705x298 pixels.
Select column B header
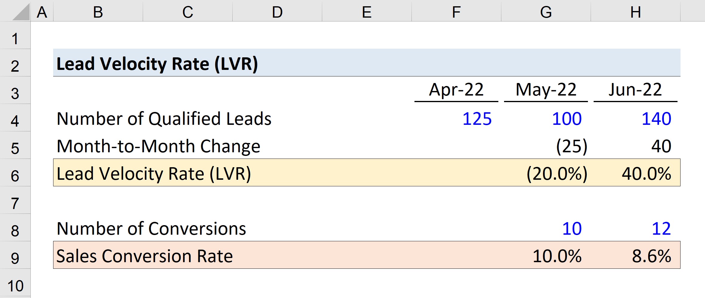98,12
